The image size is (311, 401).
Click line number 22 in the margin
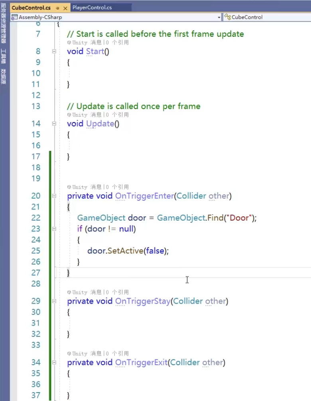(x=36, y=218)
